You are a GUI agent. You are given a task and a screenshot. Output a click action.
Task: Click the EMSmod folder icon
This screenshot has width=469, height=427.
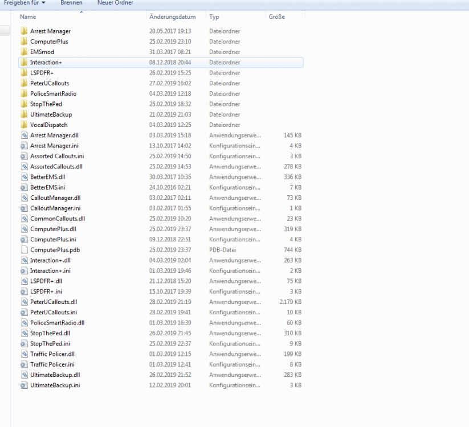click(25, 52)
